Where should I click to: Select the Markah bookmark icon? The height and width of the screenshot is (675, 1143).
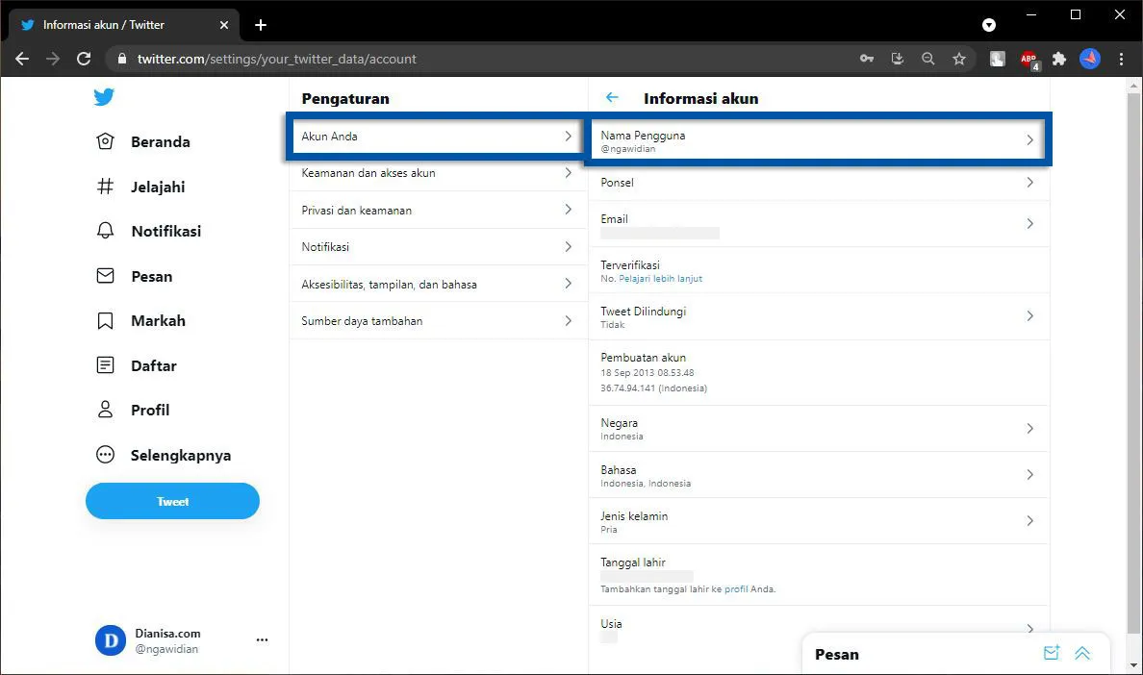[x=104, y=320]
